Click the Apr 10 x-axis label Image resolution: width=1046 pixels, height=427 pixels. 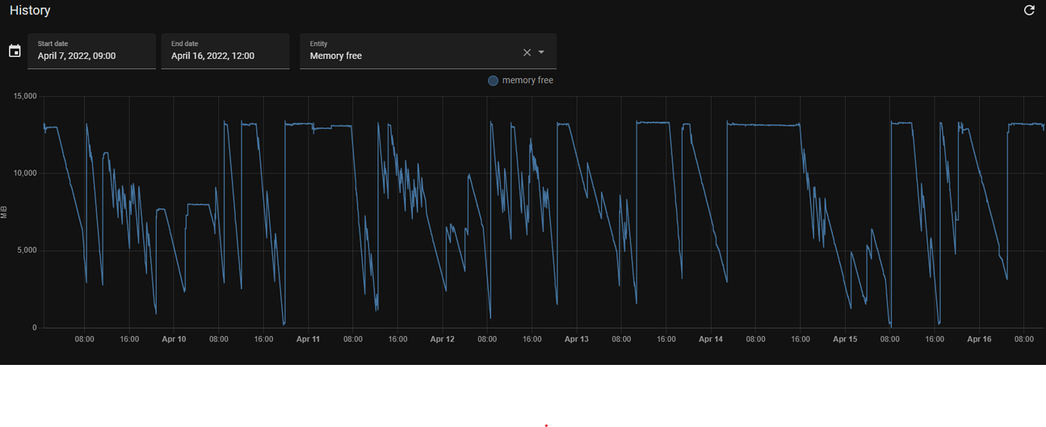174,339
